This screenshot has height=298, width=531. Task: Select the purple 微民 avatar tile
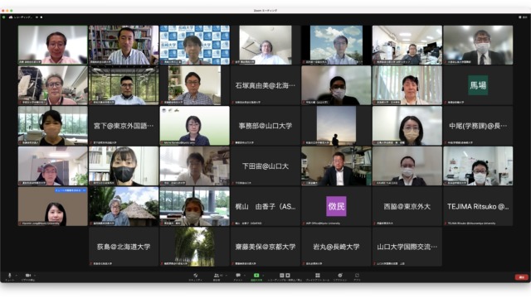336,206
